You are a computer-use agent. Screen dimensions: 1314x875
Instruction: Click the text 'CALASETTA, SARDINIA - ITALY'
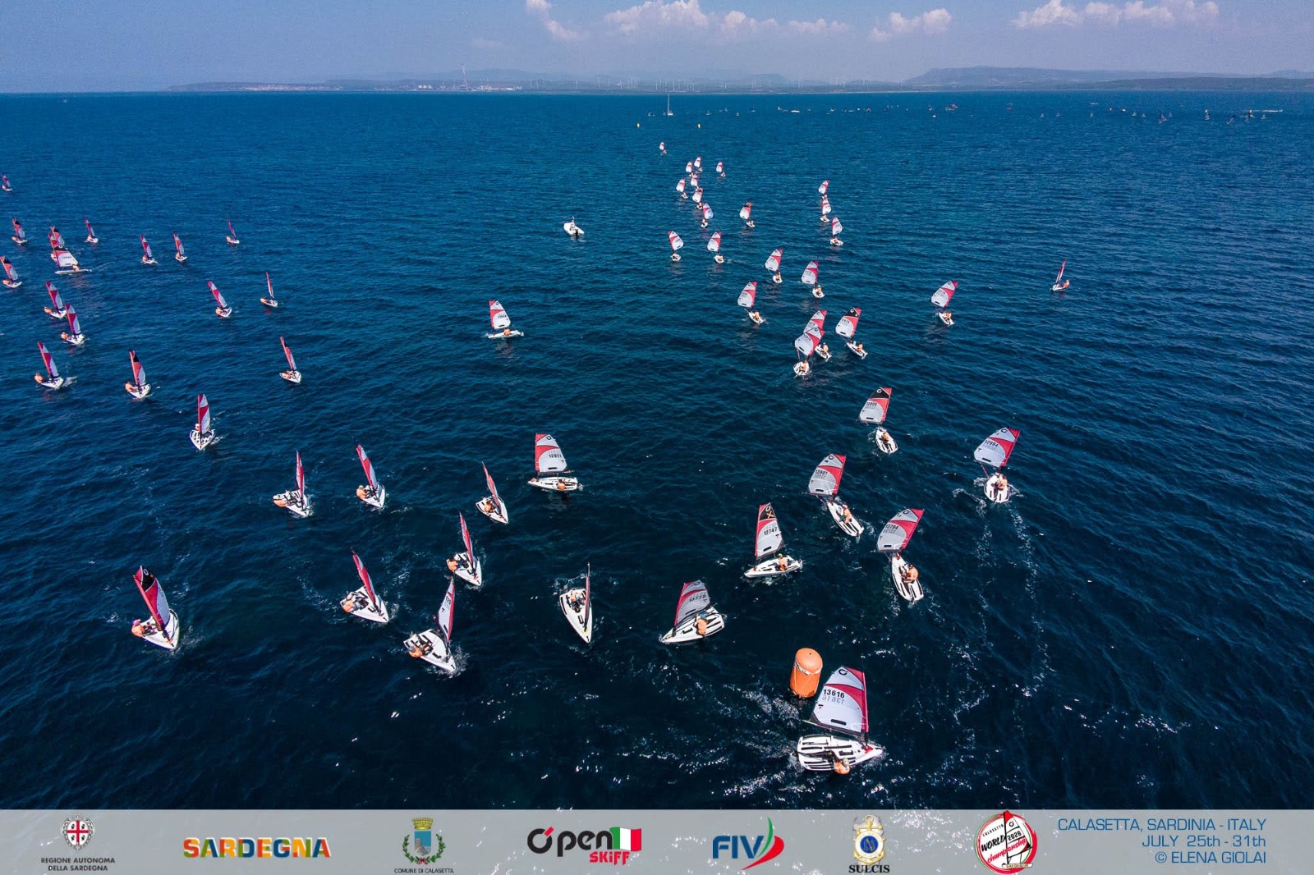pyautogui.click(x=1161, y=824)
